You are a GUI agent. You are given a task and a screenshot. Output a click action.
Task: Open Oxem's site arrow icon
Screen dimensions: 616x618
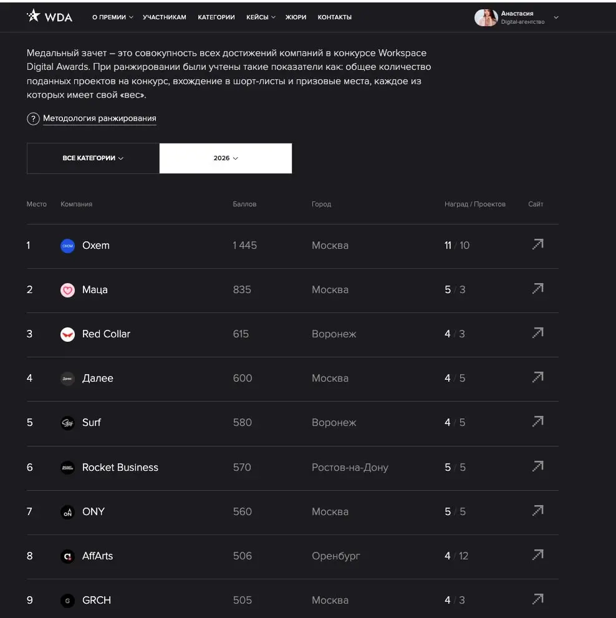click(x=537, y=244)
